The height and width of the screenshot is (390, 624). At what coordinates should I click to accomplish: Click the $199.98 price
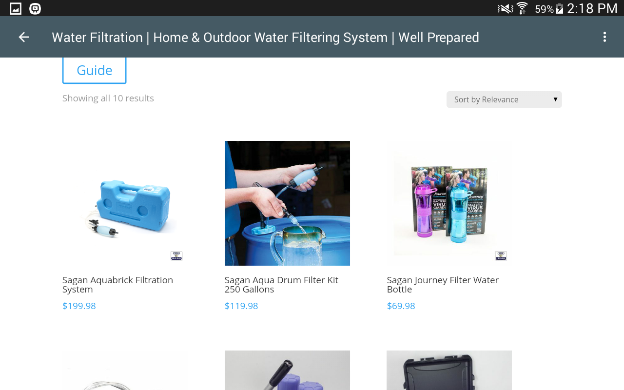[x=79, y=306]
